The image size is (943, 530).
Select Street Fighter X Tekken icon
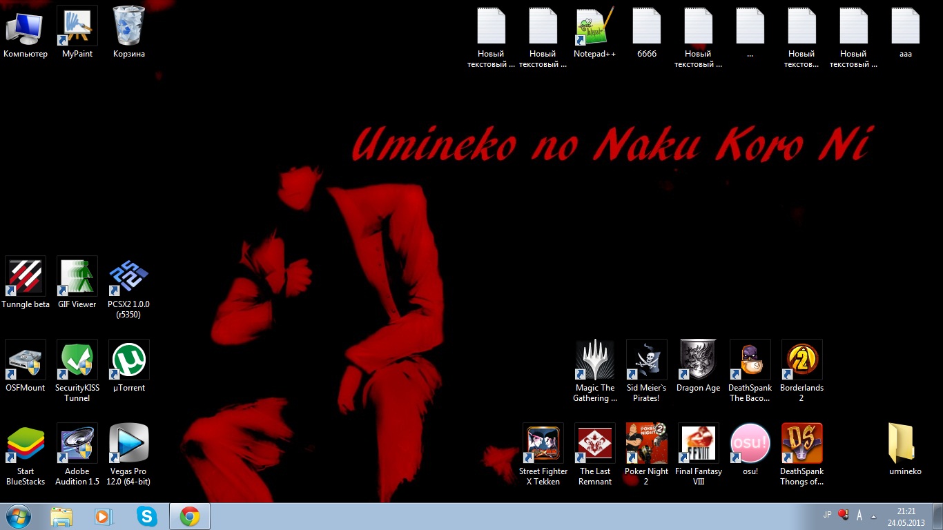tap(543, 455)
